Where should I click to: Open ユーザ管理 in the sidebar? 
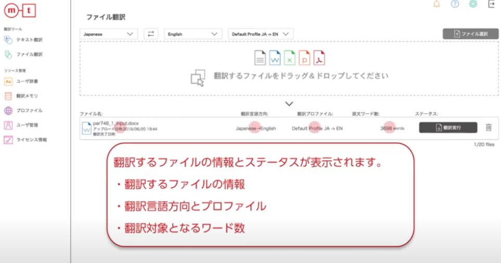click(x=27, y=125)
